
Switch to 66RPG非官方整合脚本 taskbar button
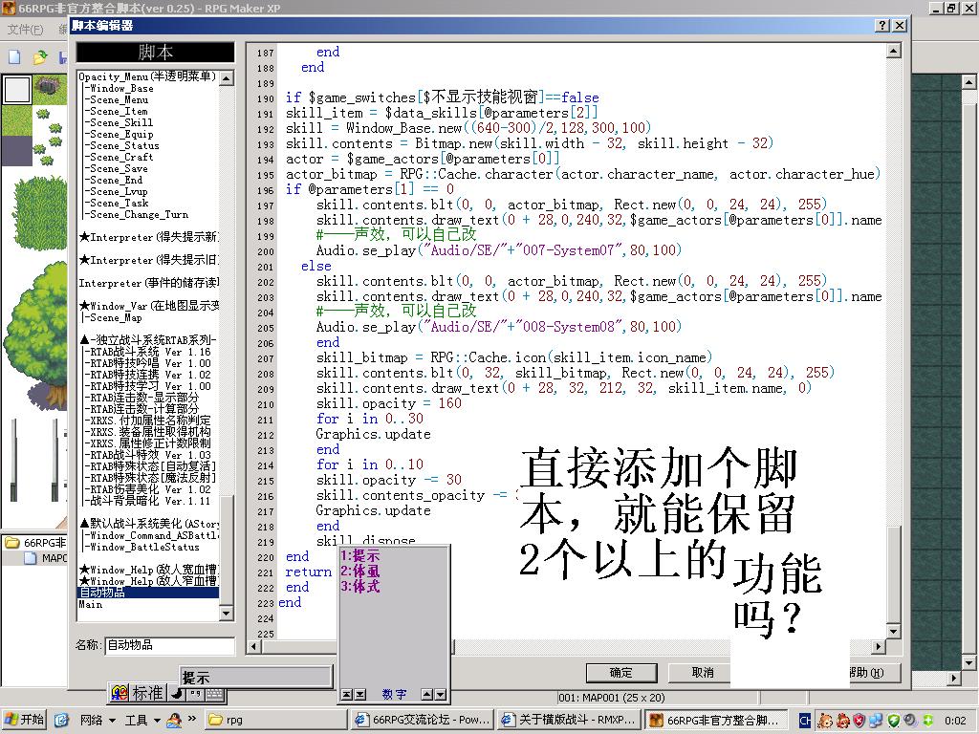716,720
